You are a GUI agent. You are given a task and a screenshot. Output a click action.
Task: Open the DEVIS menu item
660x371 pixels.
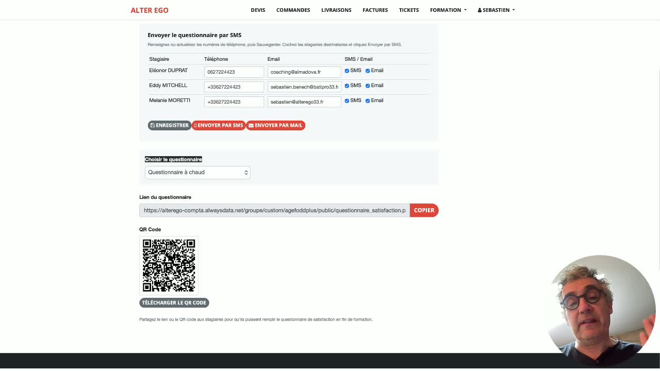coord(258,10)
